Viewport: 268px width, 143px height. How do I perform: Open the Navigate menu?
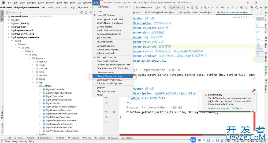tap(31, 3)
